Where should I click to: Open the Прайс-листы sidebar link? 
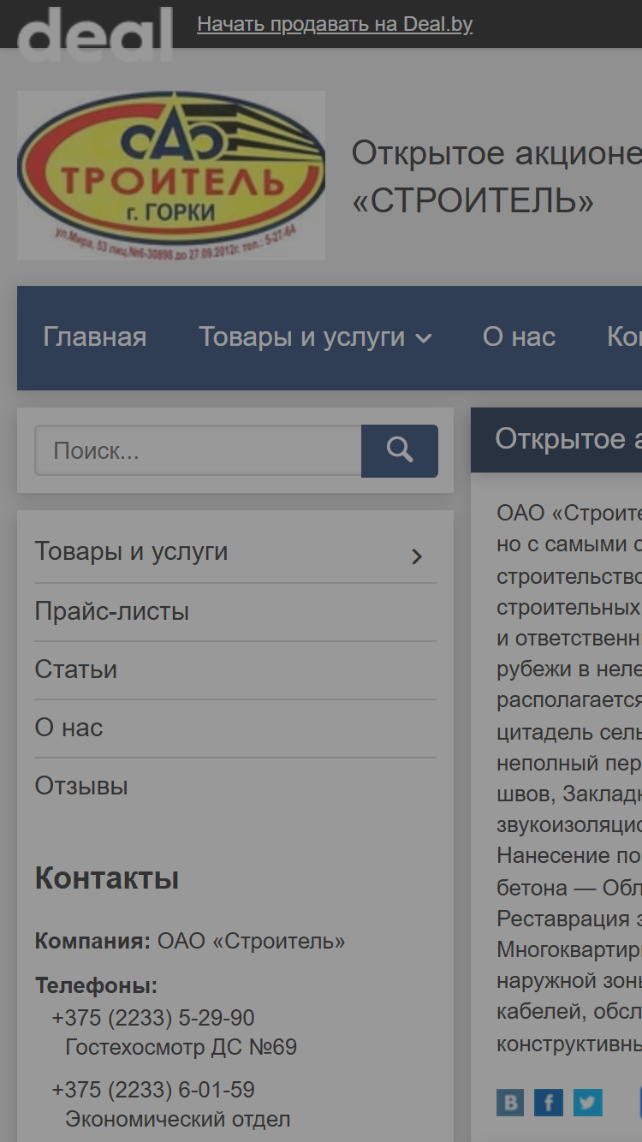pos(112,611)
